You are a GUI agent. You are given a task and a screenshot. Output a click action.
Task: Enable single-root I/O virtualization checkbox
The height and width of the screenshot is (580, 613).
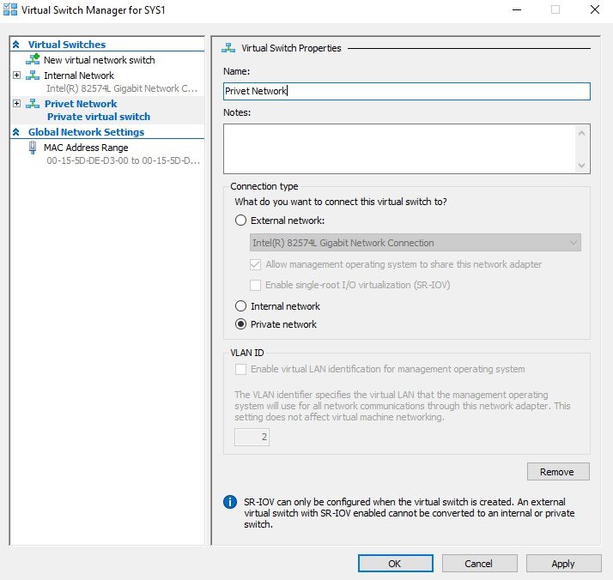click(255, 285)
